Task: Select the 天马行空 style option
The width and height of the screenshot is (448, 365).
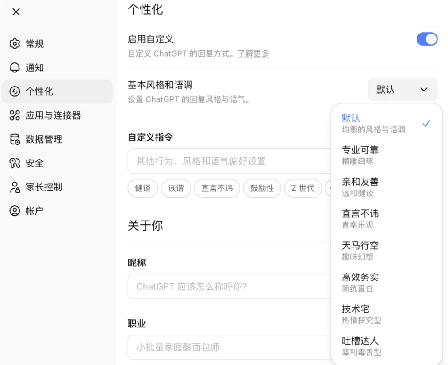Action: coord(387,251)
